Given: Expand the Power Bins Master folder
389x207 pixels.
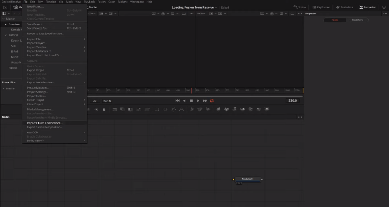Looking at the screenshot, I should click(x=3, y=88).
